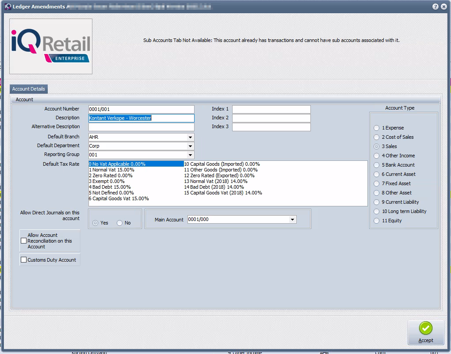Select the 6 Current Asset account type
The height and width of the screenshot is (354, 451).
tap(377, 174)
